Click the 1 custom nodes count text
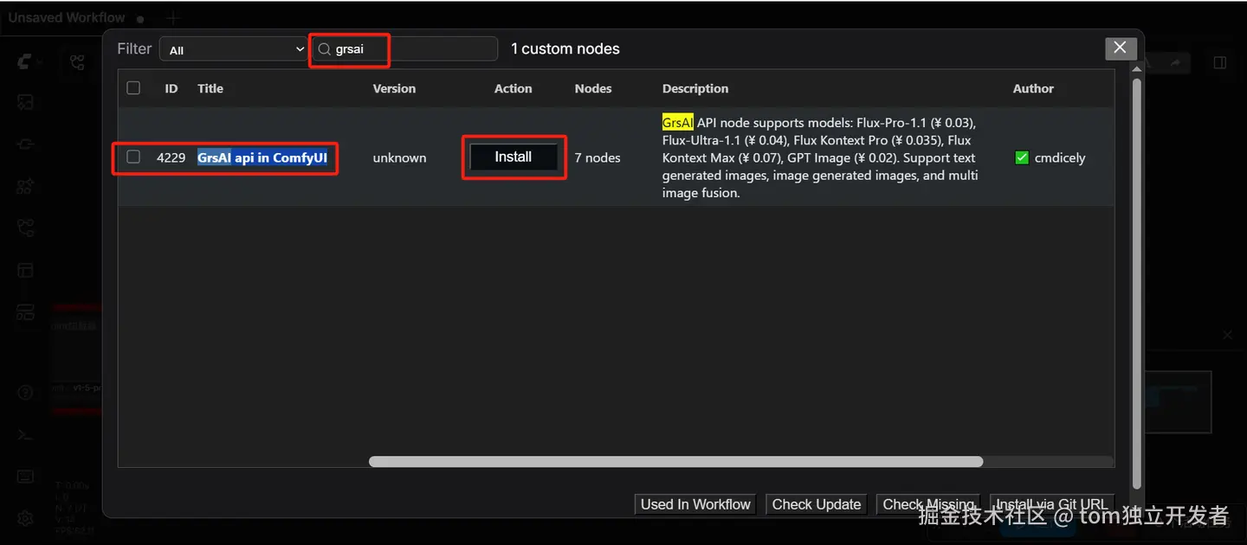This screenshot has width=1247, height=545. (565, 49)
